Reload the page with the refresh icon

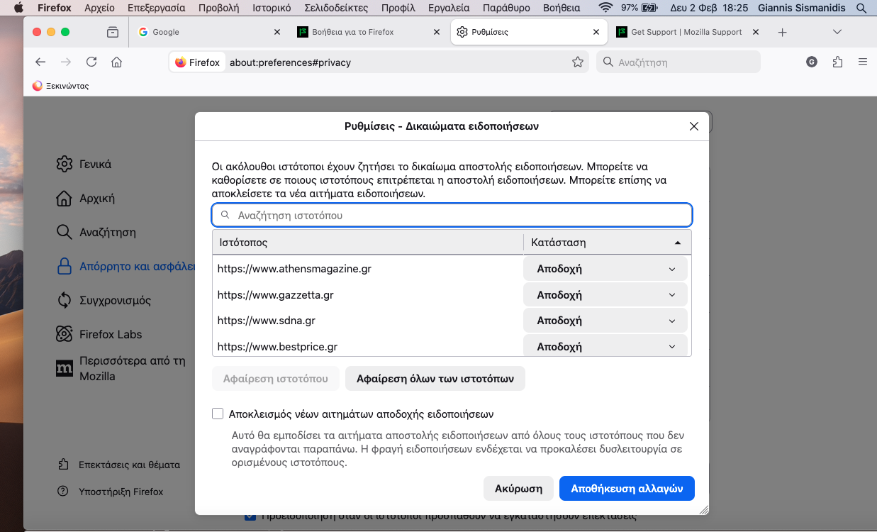91,62
